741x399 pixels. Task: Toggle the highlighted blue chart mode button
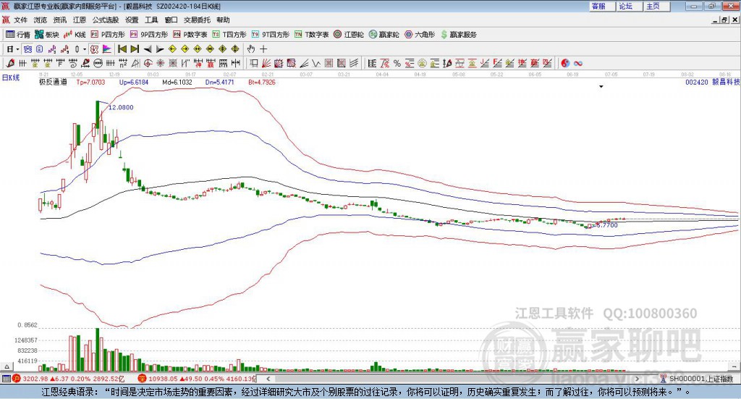(28, 49)
